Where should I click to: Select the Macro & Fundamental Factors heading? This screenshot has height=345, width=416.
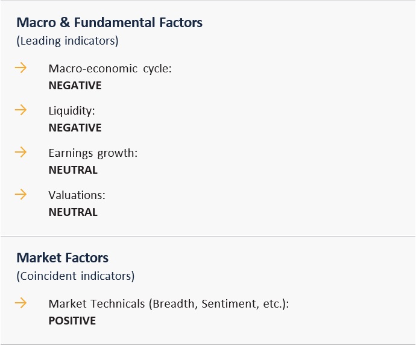click(109, 23)
